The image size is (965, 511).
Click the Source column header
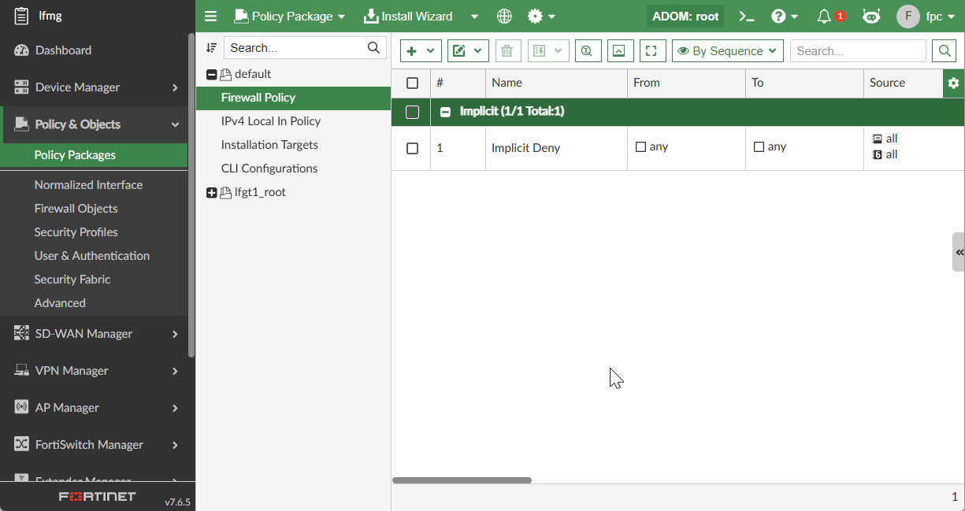point(903,83)
